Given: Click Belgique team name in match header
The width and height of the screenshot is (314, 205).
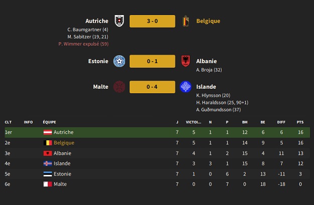Looking at the screenshot, I should tap(208, 21).
